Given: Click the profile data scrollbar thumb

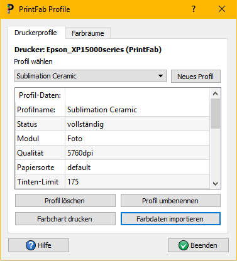Looking at the screenshot, I should [215, 114].
